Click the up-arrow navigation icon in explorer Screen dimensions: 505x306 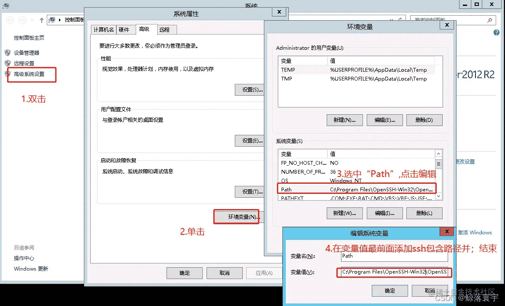[42, 20]
